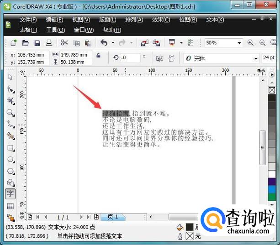Expand the 宋体 font list dropdown

point(255,58)
